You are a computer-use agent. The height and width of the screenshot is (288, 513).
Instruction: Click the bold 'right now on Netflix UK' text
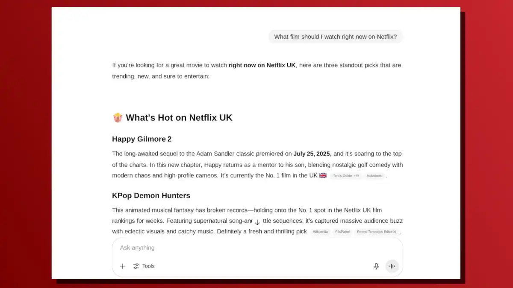(262, 65)
